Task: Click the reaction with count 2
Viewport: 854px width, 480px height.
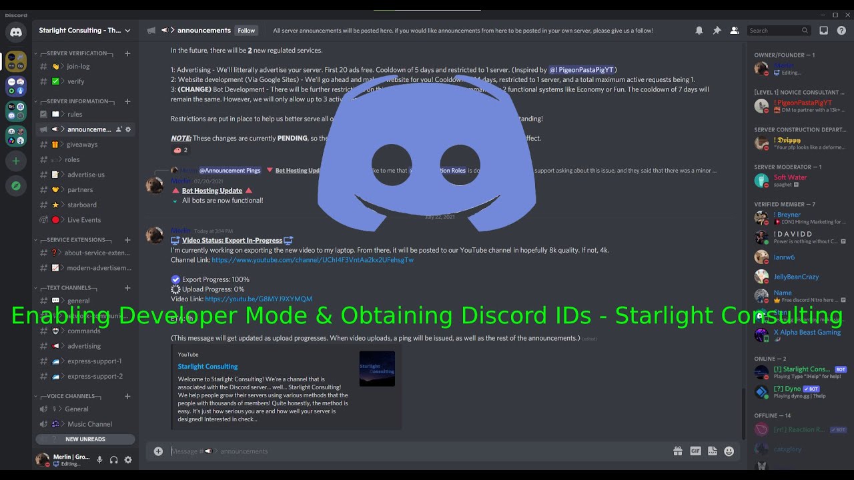Action: coord(180,150)
